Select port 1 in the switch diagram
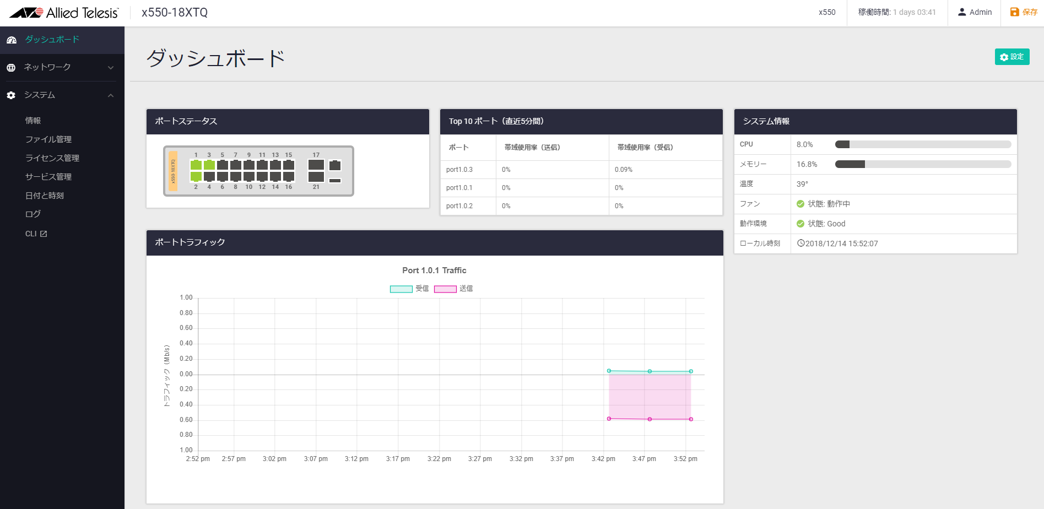 pos(196,165)
